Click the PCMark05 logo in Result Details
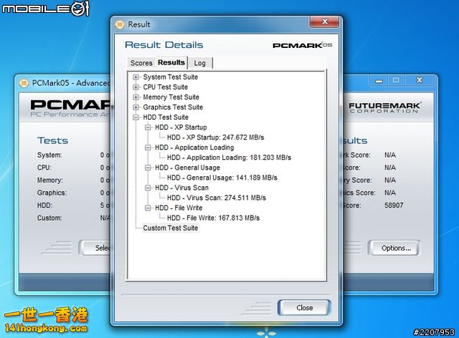 pos(303,45)
